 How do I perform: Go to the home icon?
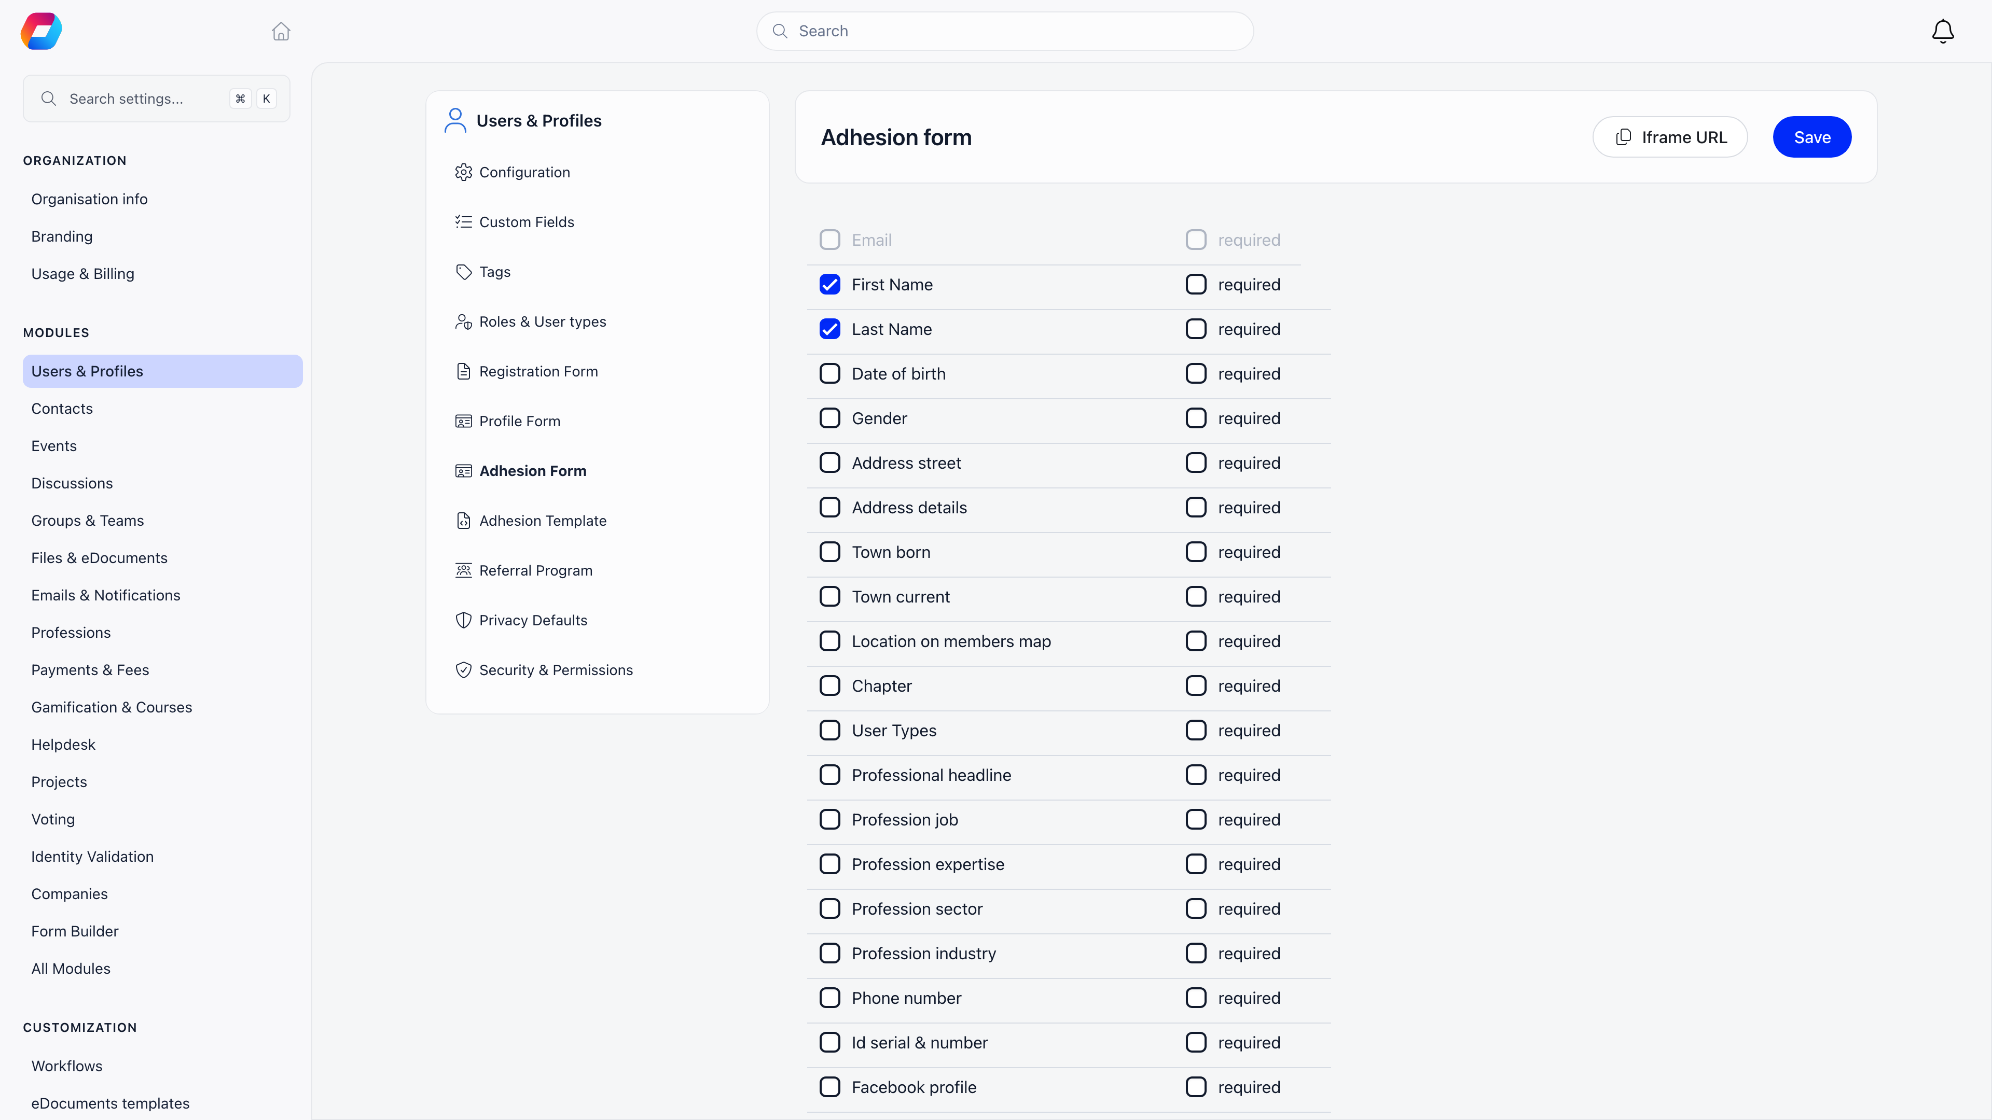click(281, 31)
